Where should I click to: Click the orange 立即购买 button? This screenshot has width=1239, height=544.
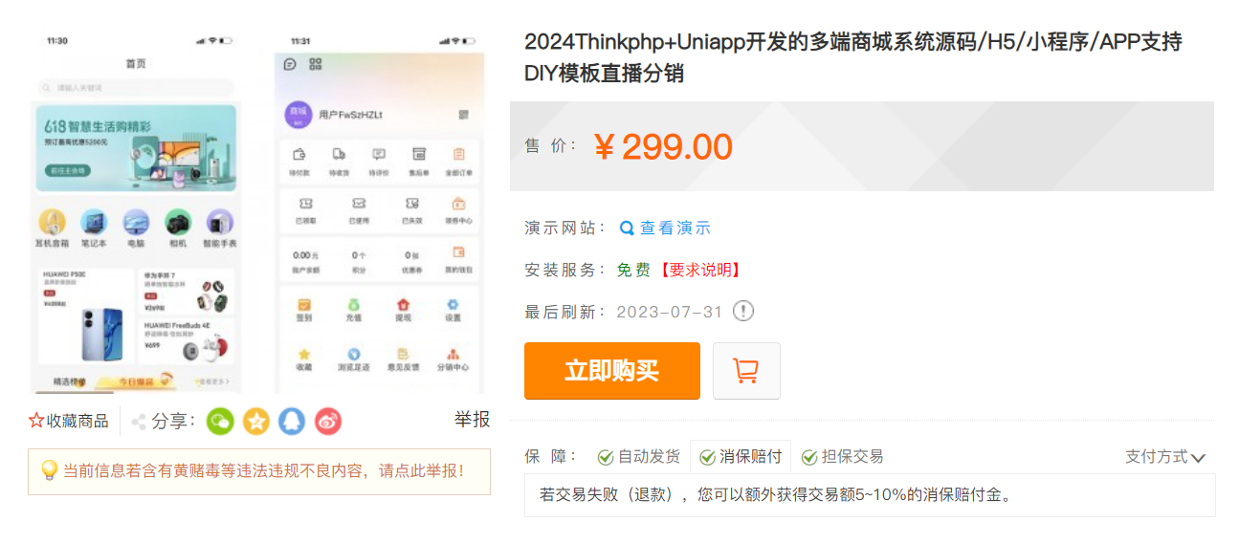[x=612, y=371]
